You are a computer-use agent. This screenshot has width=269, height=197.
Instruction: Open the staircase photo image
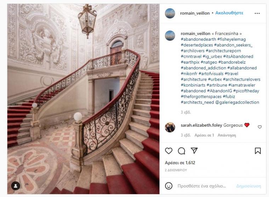[x=84, y=99]
